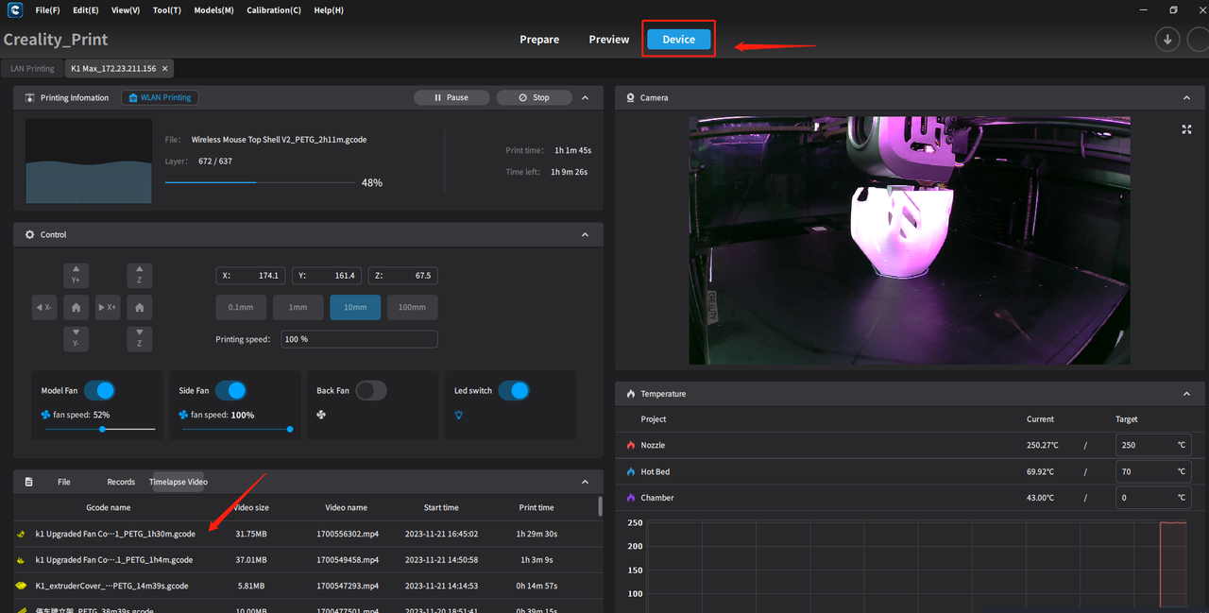Viewport: 1209px width, 613px height.
Task: Click the timelapse list scrollbar
Action: (601, 506)
